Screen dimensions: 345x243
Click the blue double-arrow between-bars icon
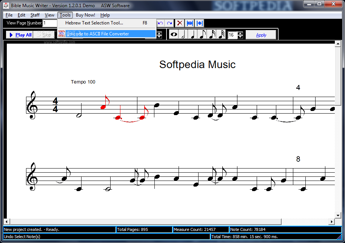coord(189,23)
